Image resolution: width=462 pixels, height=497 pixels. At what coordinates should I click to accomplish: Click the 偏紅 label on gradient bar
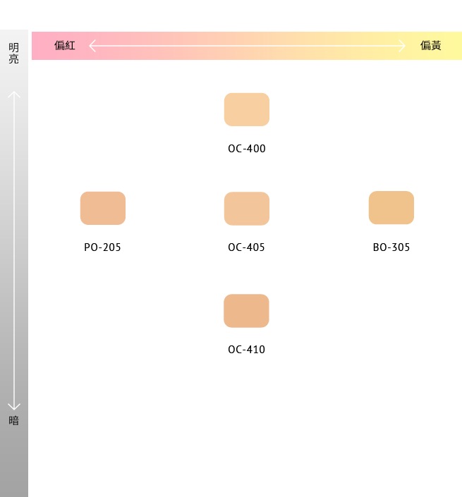pyautogui.click(x=65, y=46)
